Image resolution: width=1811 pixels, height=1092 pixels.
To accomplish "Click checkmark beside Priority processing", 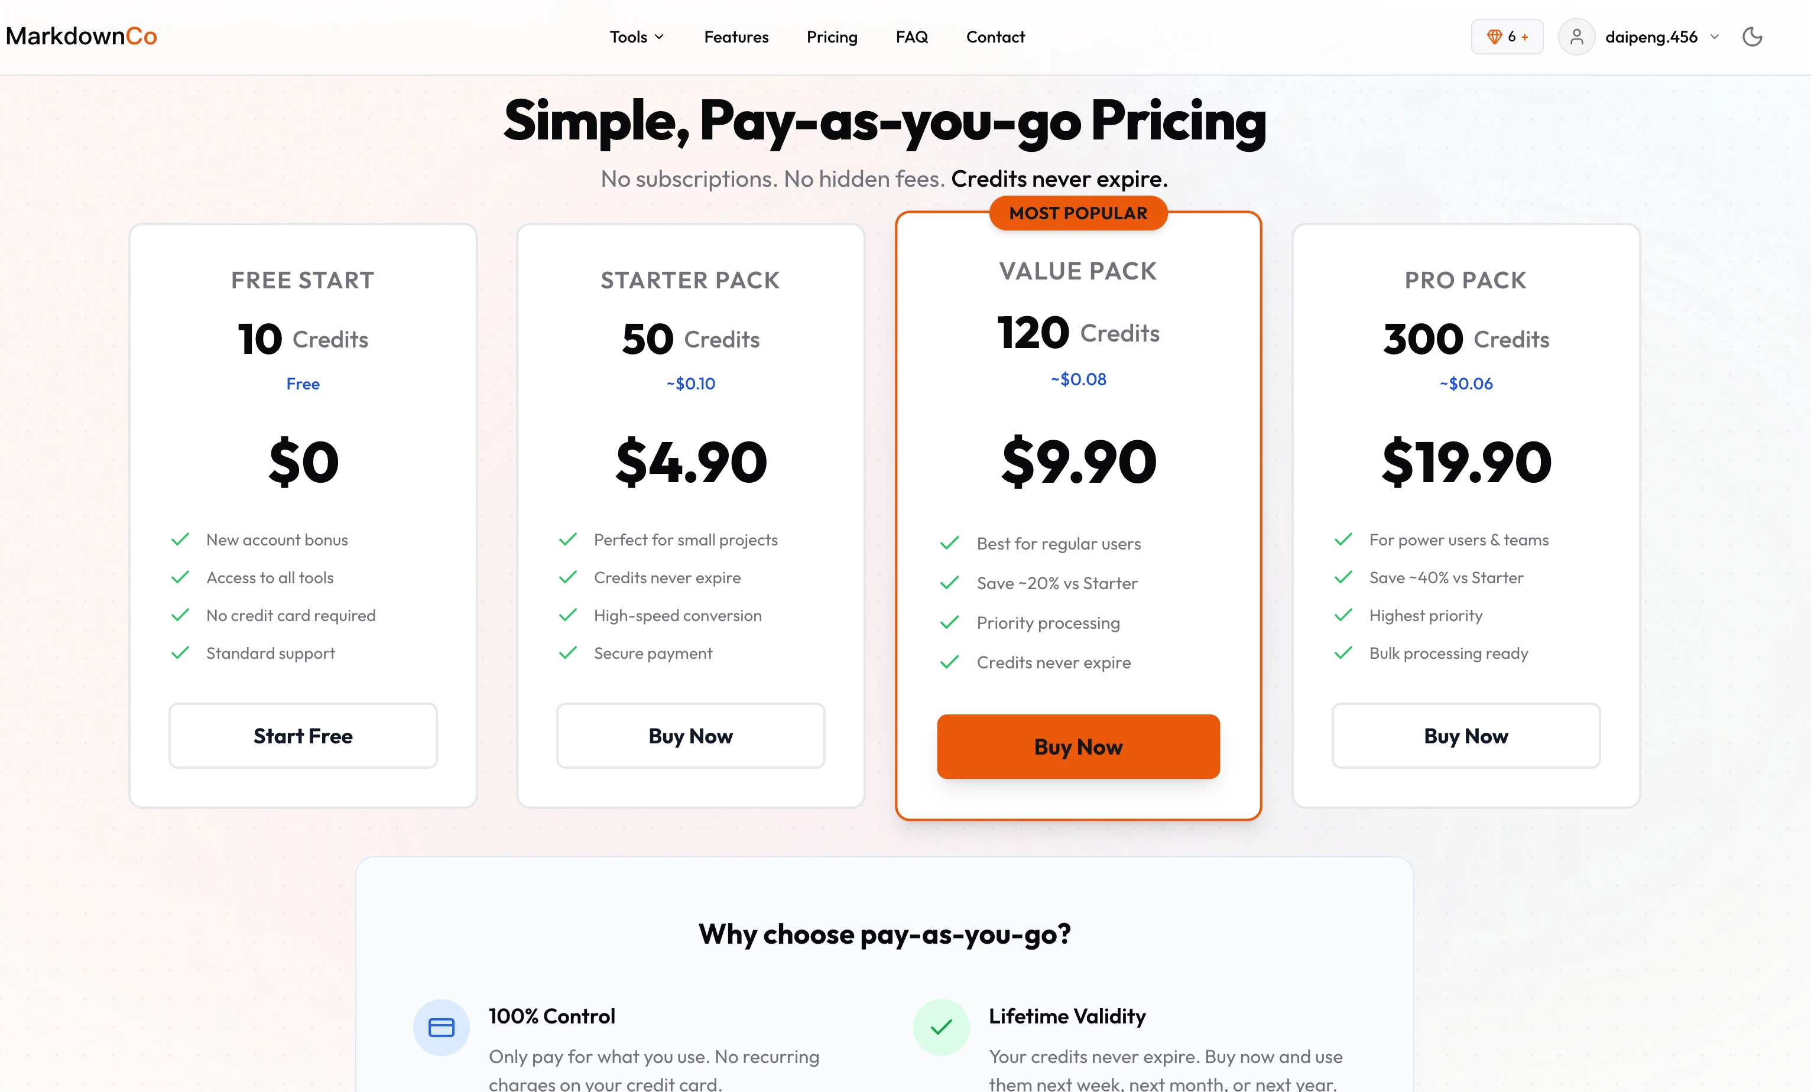I will click(x=950, y=622).
